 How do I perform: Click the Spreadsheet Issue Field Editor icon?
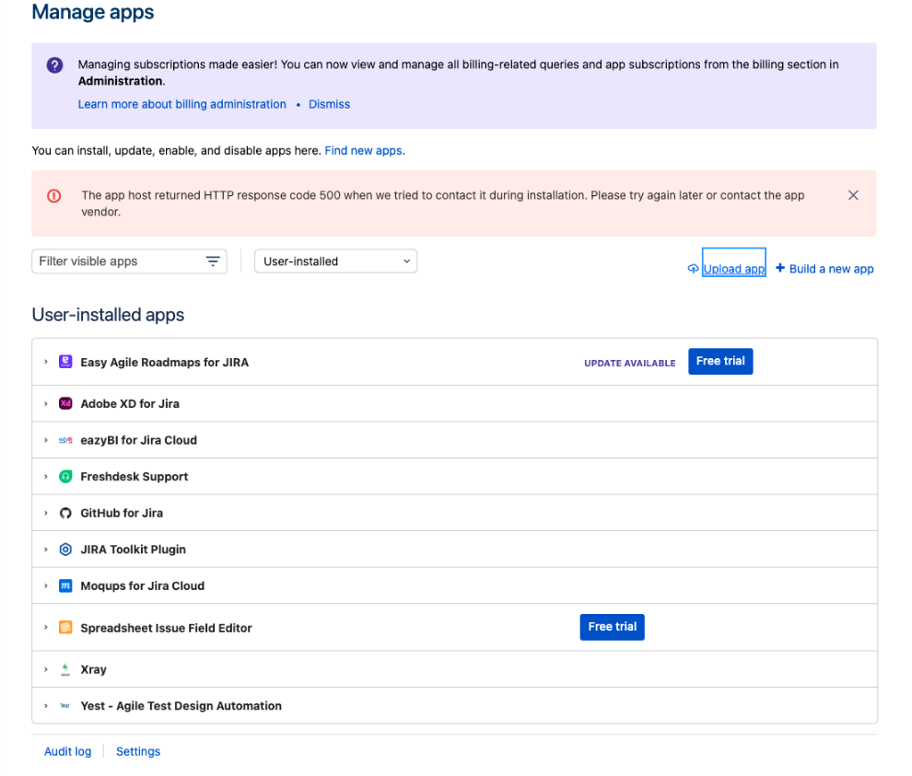tap(65, 628)
